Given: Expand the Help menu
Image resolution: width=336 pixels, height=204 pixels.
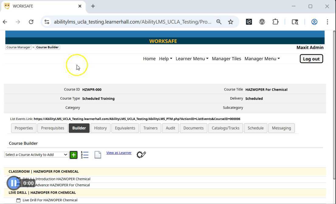Looking at the screenshot, I should tap(166, 59).
